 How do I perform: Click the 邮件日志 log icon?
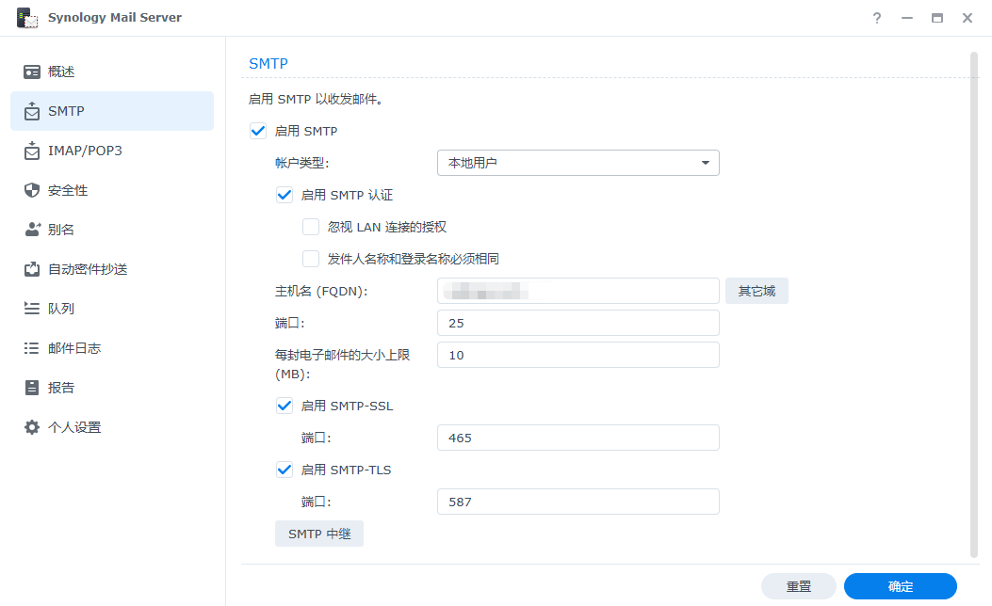(32, 348)
